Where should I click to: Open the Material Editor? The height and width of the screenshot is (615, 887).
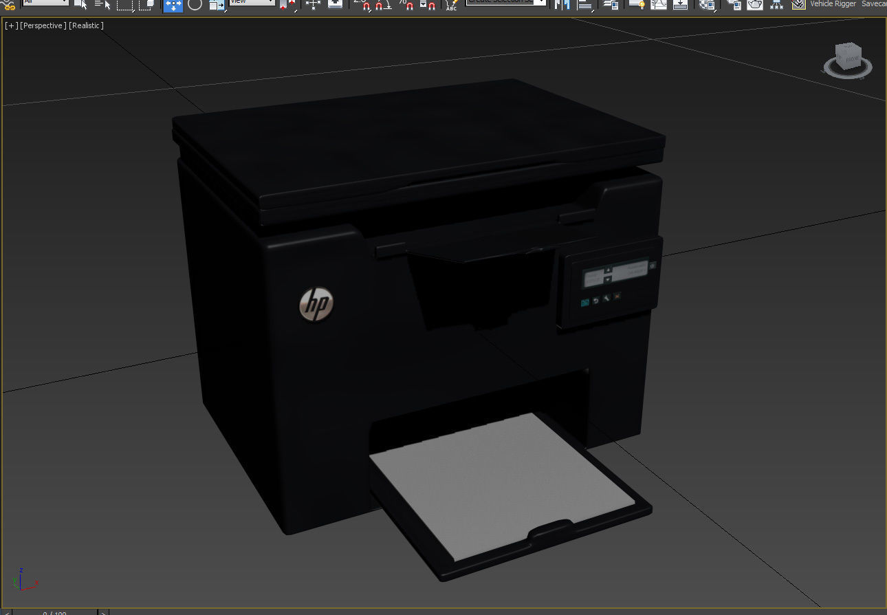point(706,4)
